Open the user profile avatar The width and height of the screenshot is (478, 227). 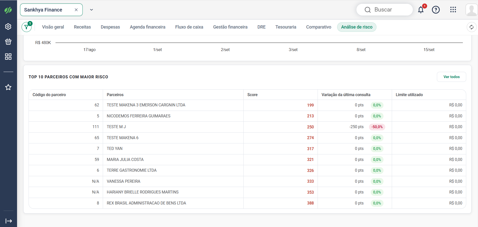pyautogui.click(x=471, y=10)
